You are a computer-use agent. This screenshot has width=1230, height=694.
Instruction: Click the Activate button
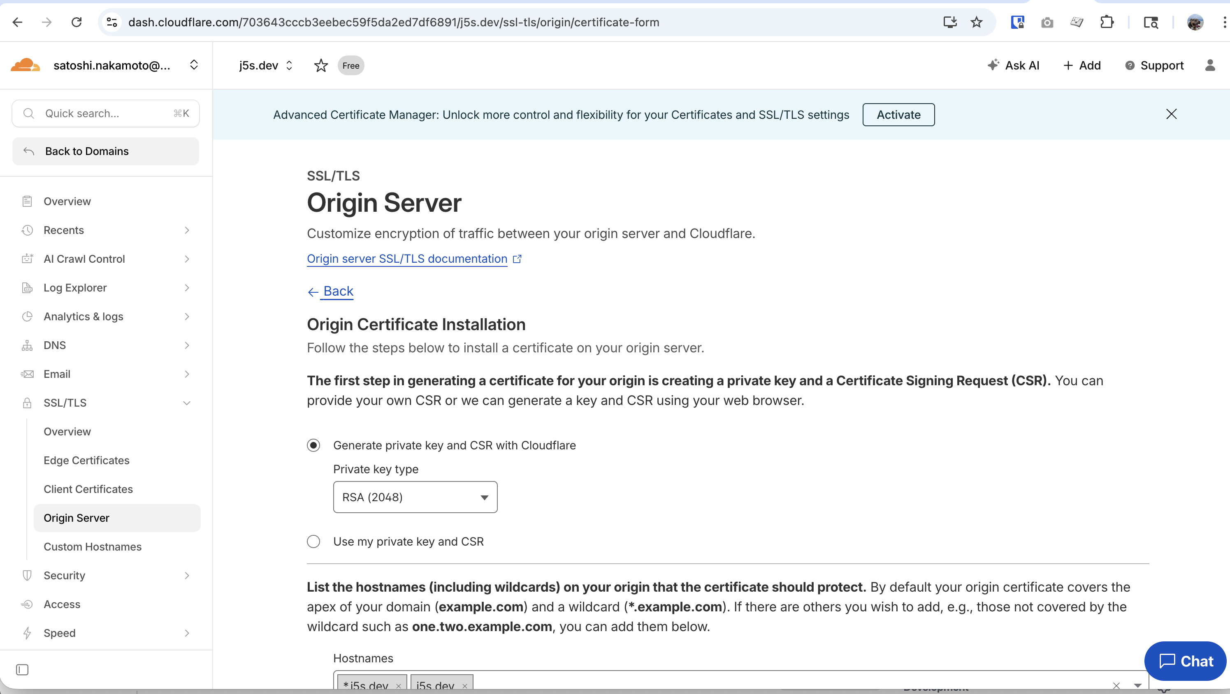[x=898, y=115]
